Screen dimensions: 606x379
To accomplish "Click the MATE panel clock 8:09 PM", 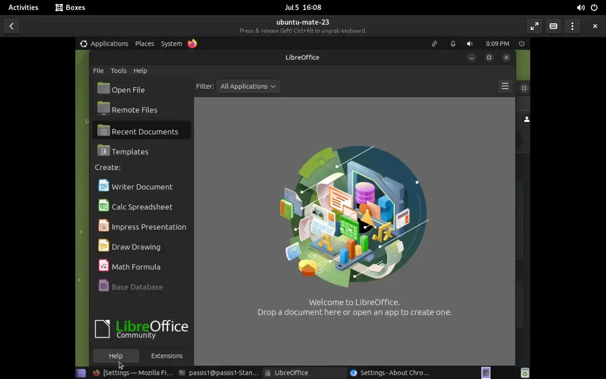I will 498,44.
